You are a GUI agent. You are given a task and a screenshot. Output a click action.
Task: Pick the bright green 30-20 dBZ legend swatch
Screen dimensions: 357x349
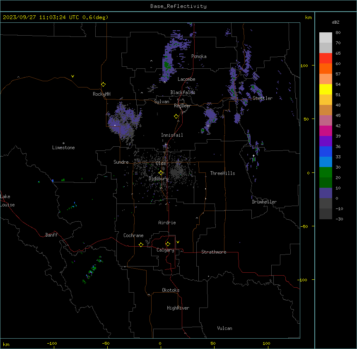tap(326, 172)
